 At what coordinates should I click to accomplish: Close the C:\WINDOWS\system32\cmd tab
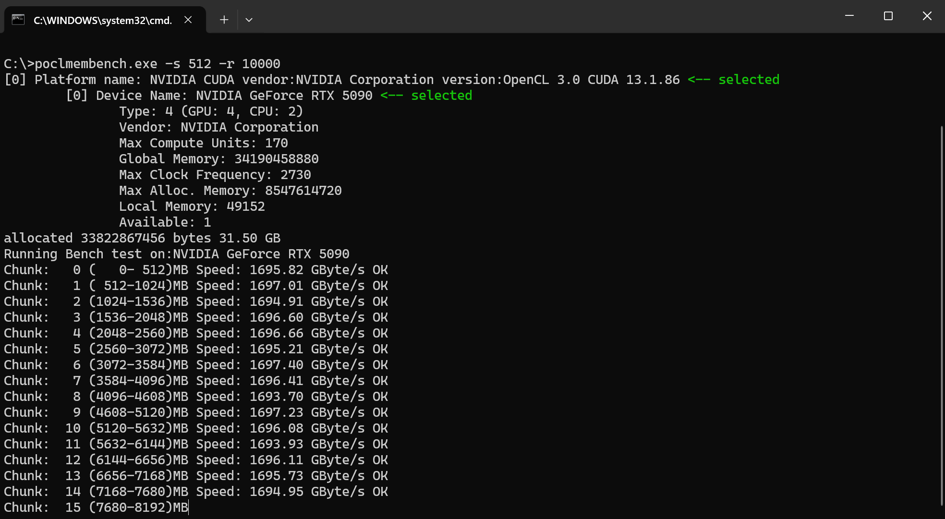pyautogui.click(x=188, y=20)
